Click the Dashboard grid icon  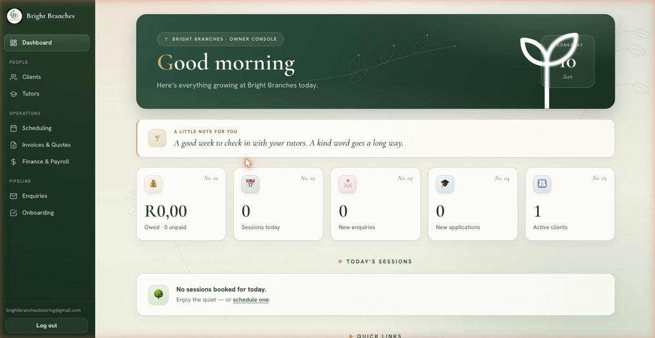[14, 43]
